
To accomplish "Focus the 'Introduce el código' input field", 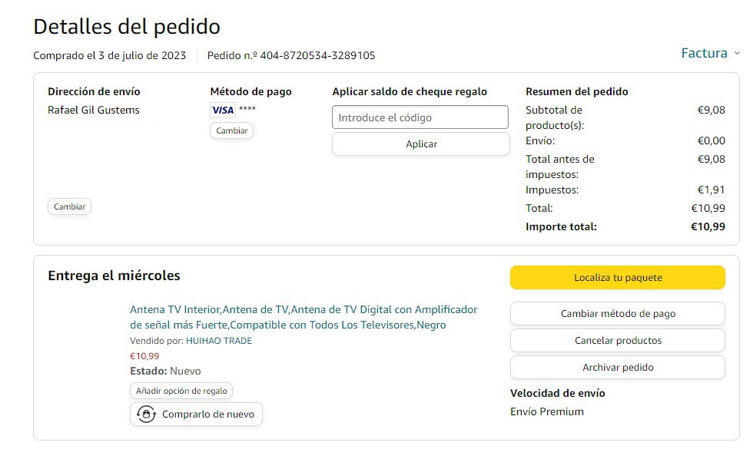I will (x=420, y=117).
